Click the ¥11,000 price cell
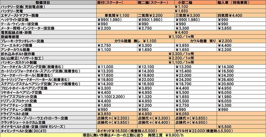This screenshot has height=137, width=266. pos(117,67)
